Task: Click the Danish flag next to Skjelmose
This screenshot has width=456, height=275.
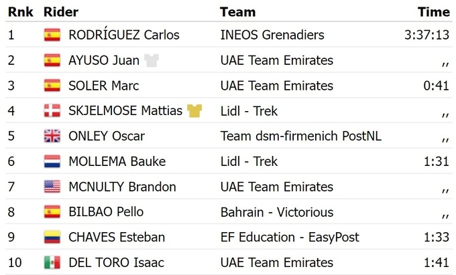Action: point(52,111)
